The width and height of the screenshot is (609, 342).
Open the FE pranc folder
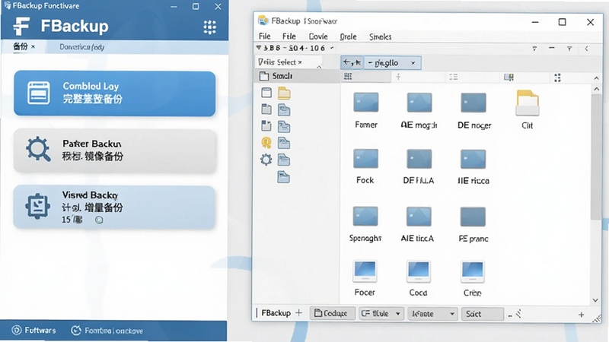(x=473, y=225)
